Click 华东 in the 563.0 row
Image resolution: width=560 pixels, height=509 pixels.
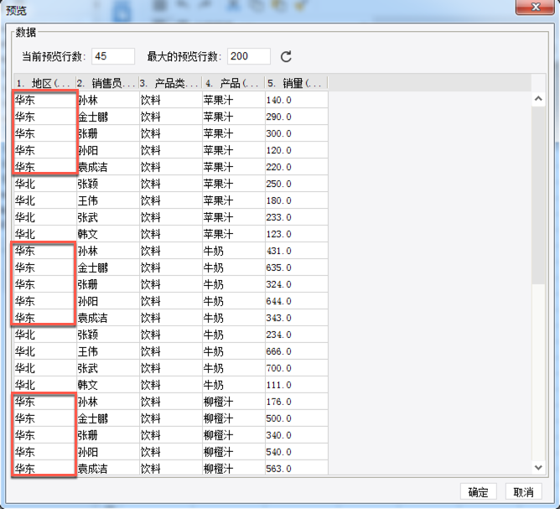pyautogui.click(x=25, y=469)
